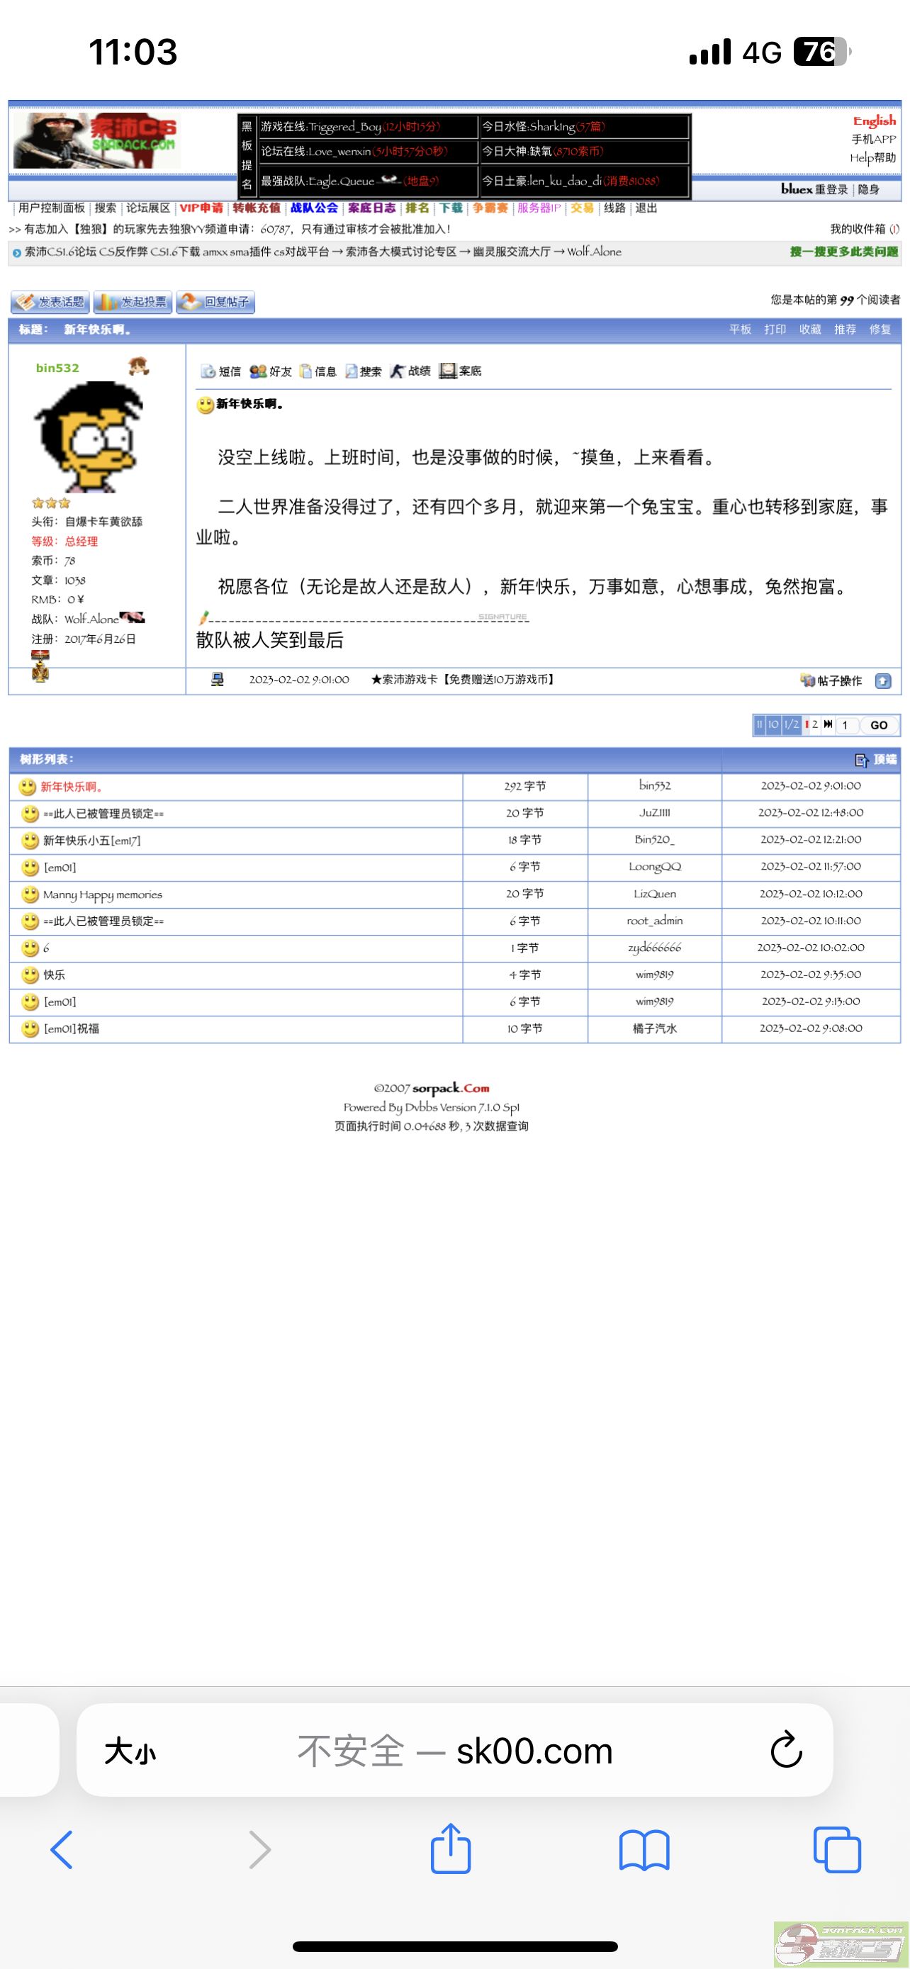Click the 发起投票 start poll button
The width and height of the screenshot is (910, 1969).
pyautogui.click(x=133, y=302)
